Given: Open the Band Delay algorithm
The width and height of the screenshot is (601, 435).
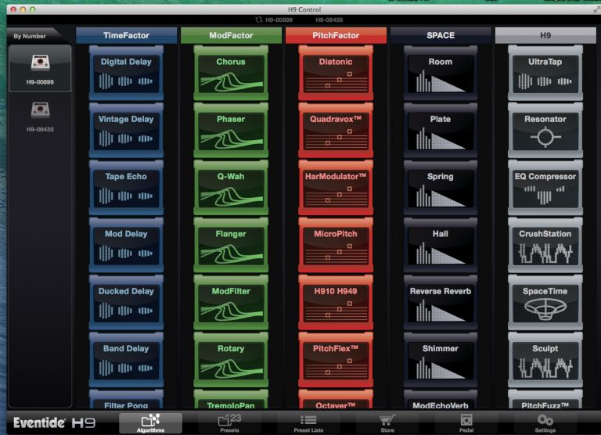Looking at the screenshot, I should [126, 360].
